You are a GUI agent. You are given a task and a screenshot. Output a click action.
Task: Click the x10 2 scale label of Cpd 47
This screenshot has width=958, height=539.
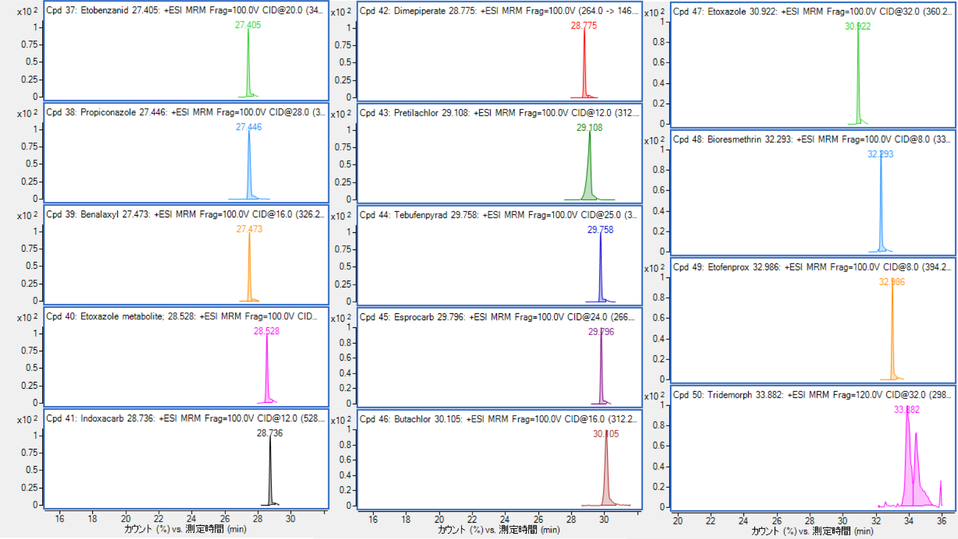654,12
